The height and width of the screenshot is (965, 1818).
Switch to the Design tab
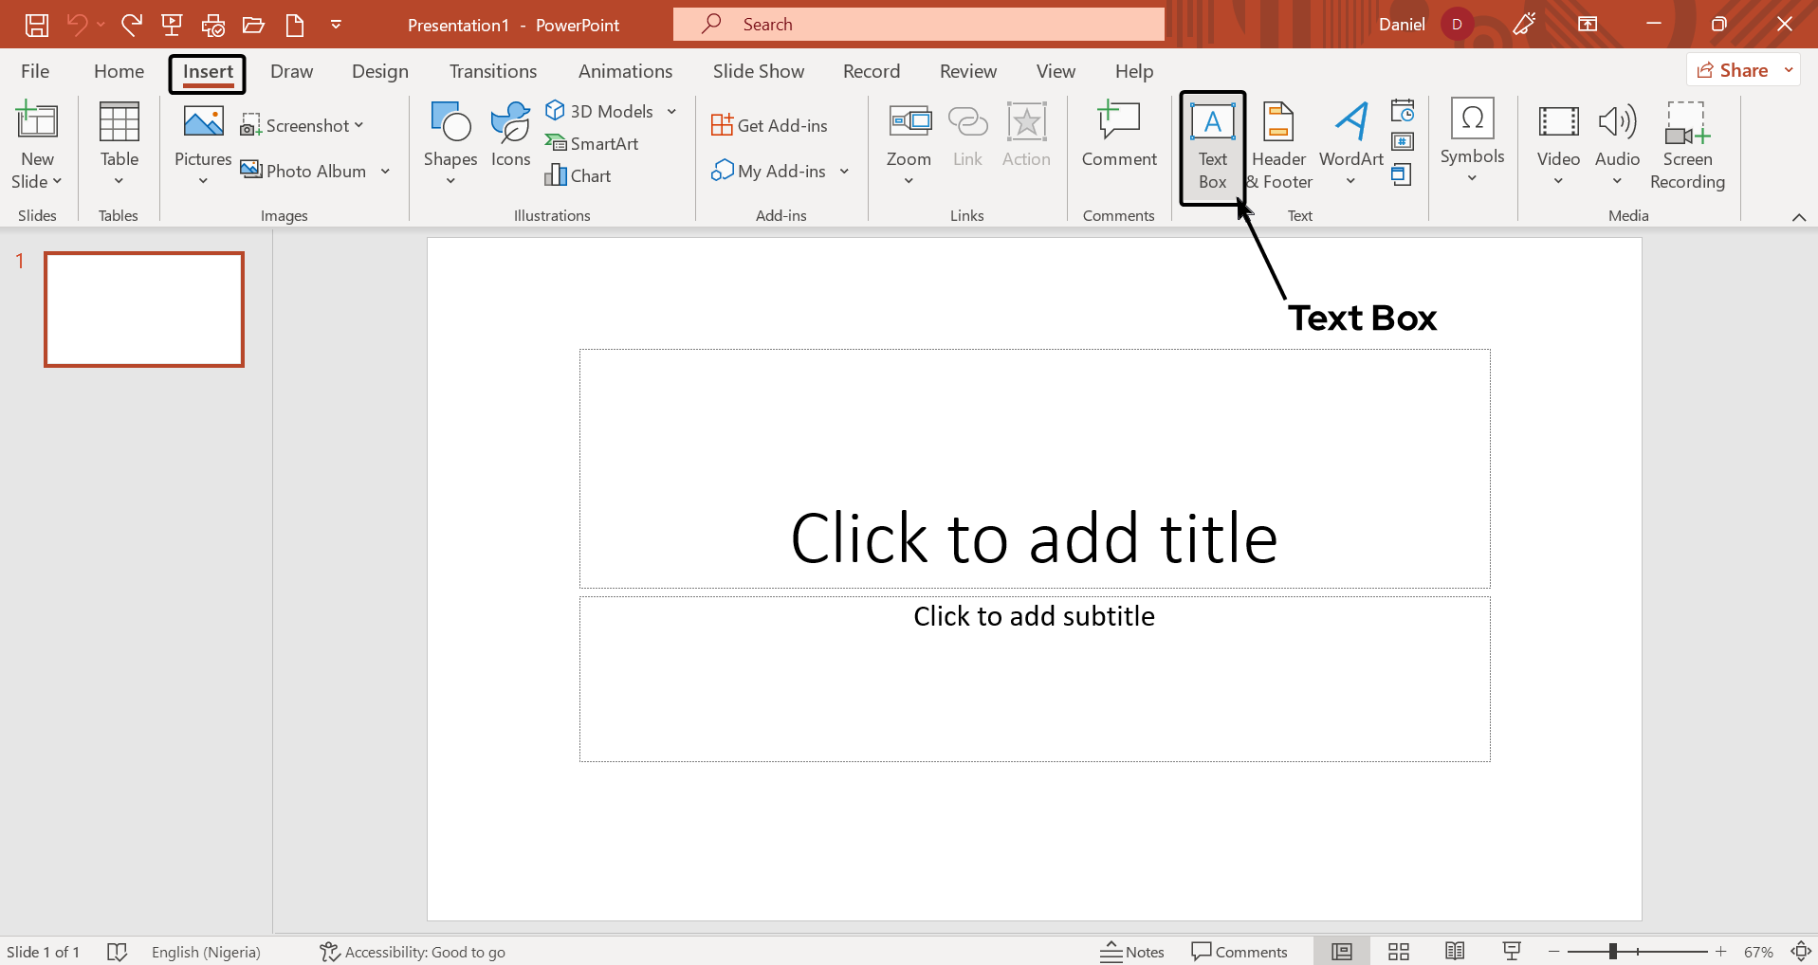click(x=379, y=70)
